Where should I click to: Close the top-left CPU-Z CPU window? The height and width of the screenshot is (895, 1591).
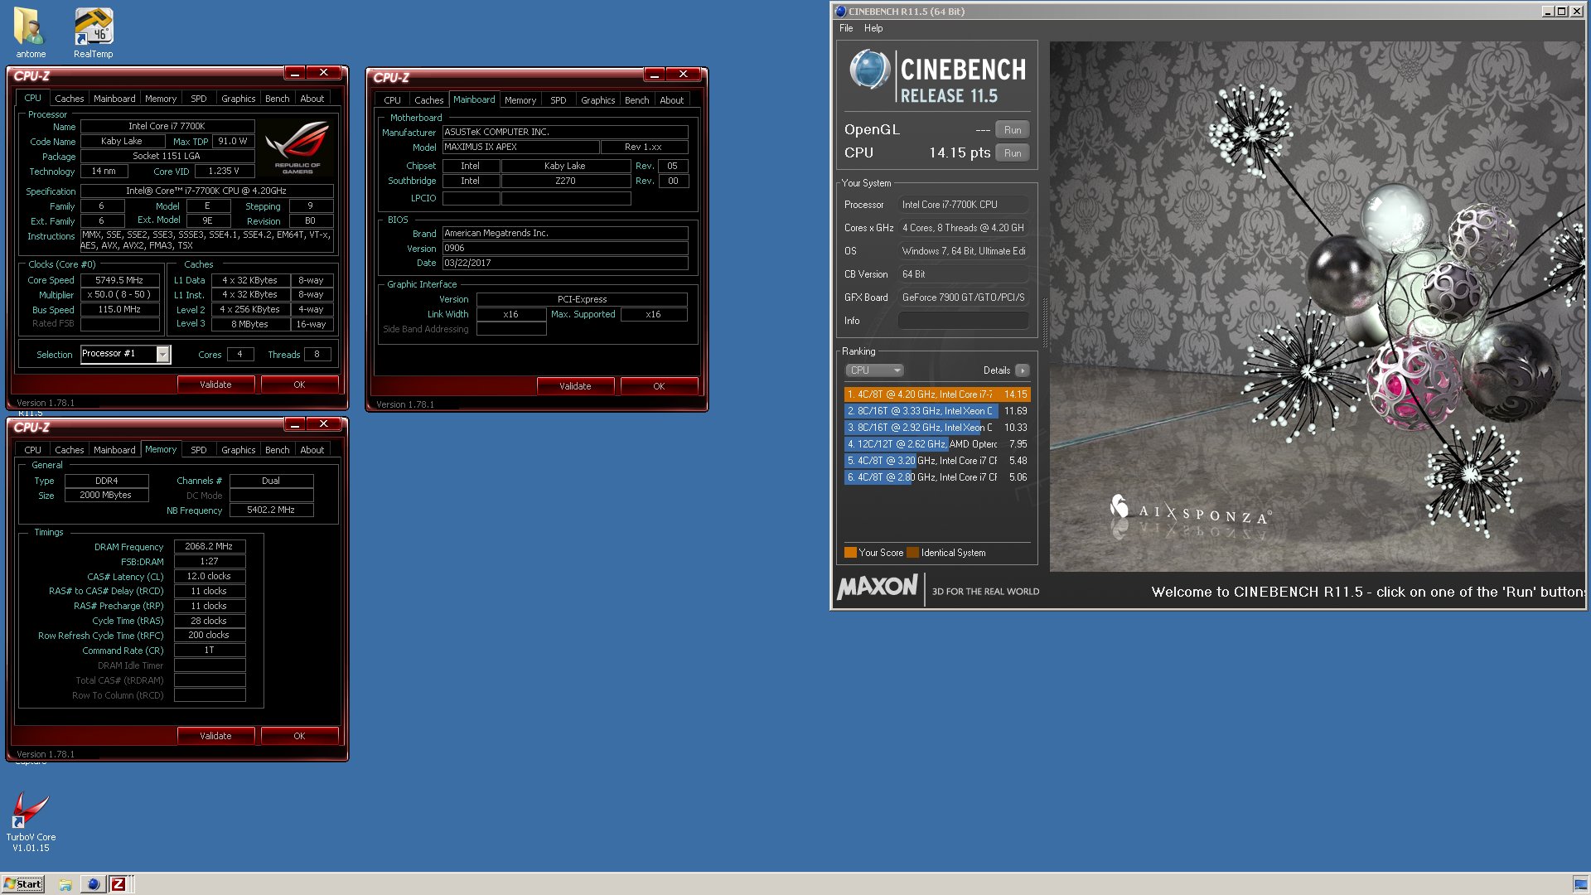[x=324, y=73]
